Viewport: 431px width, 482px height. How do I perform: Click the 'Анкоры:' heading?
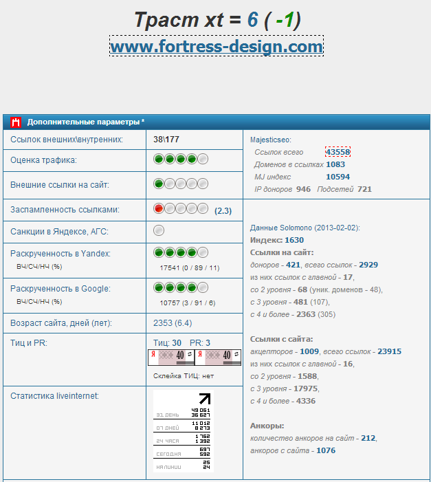tap(267, 426)
